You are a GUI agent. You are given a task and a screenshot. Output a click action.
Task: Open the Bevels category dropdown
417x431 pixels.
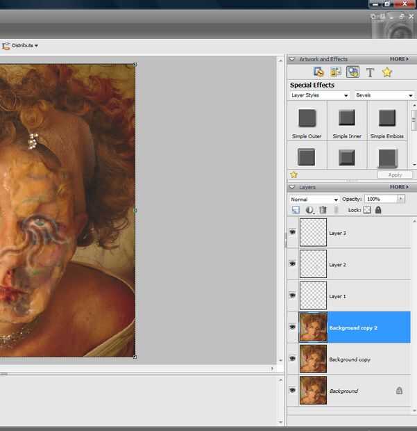pyautogui.click(x=384, y=95)
